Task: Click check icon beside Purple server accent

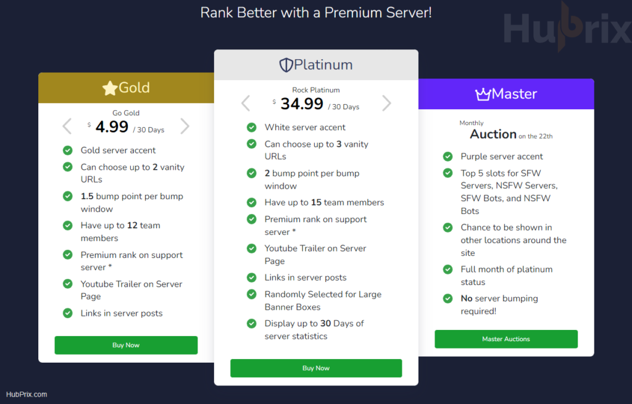Action: [x=448, y=156]
